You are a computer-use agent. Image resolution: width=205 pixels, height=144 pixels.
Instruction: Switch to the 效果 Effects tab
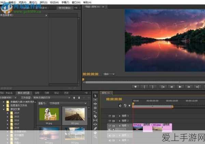[x=47, y=93]
